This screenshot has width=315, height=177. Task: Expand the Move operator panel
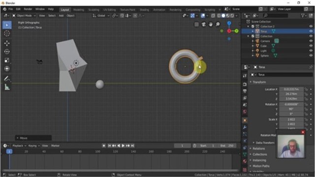click(33, 138)
